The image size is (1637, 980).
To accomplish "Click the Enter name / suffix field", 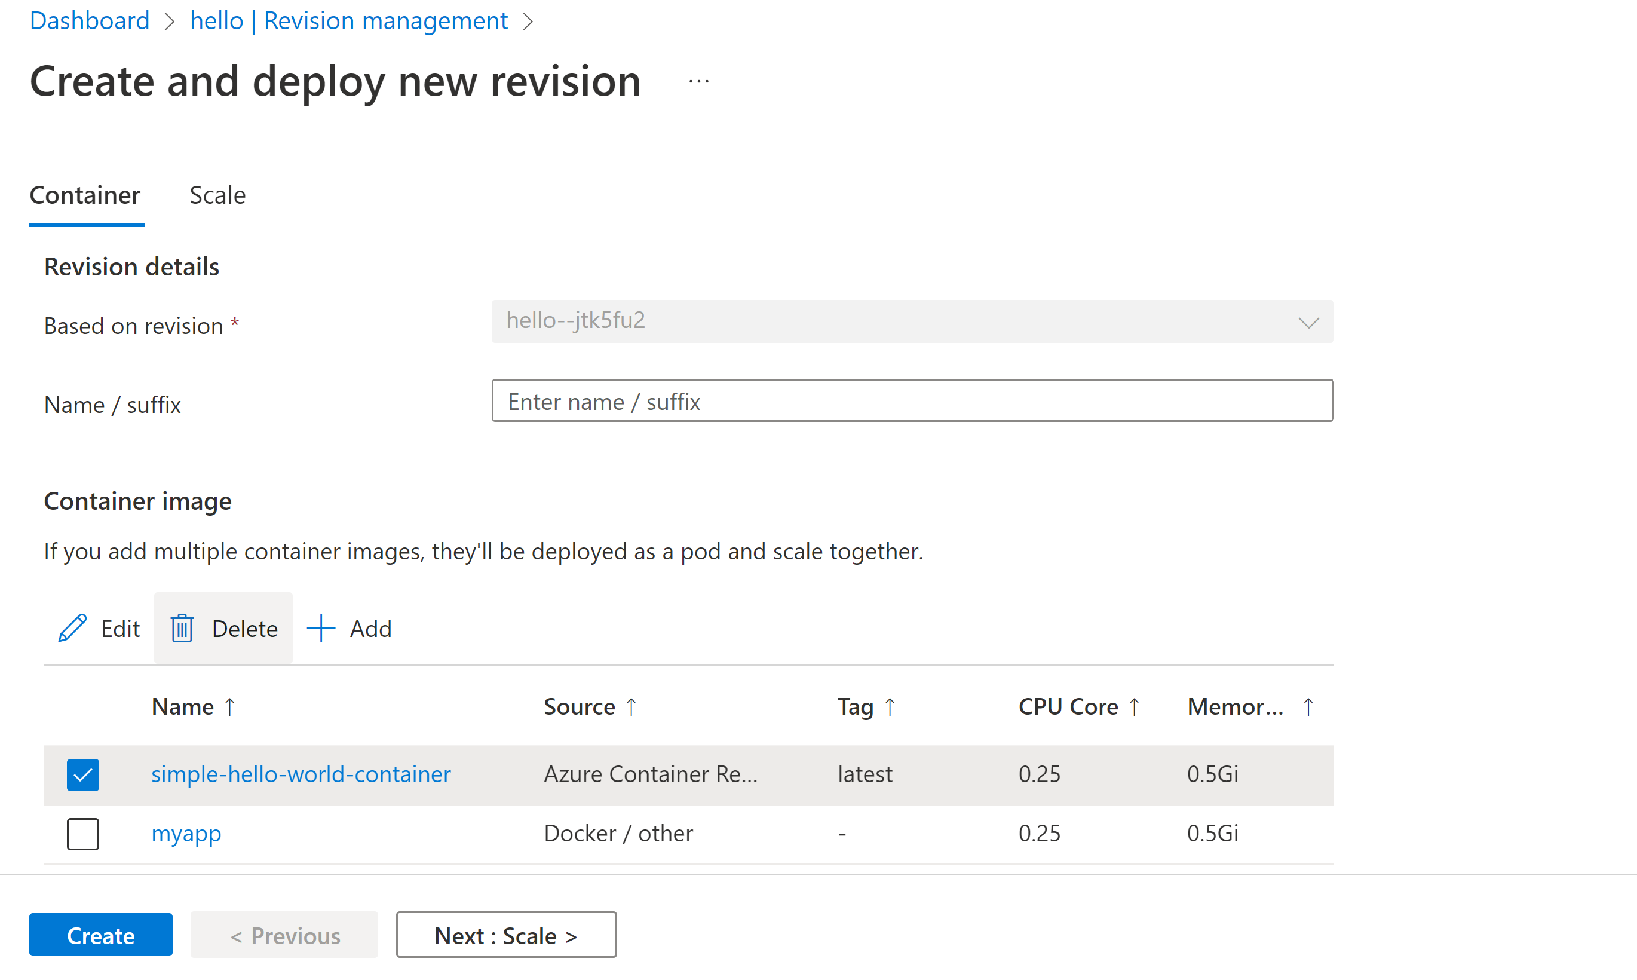I will (912, 400).
